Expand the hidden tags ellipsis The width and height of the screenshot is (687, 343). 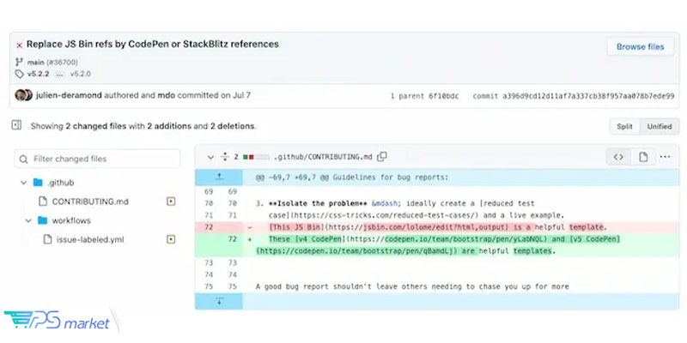coord(59,75)
